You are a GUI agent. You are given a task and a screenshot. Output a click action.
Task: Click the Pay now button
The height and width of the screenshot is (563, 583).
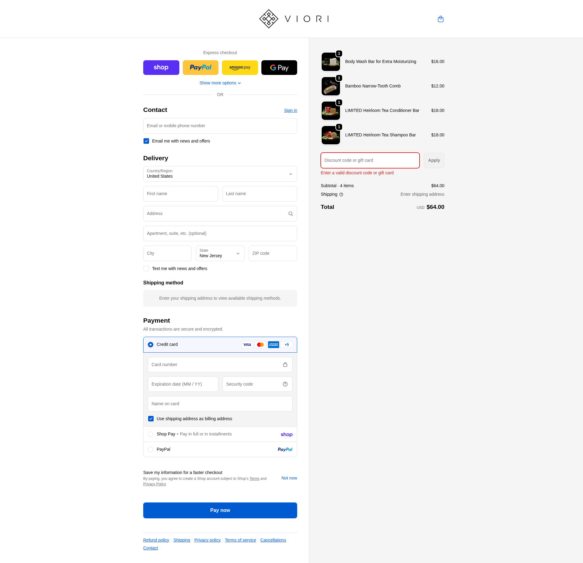[x=220, y=510]
